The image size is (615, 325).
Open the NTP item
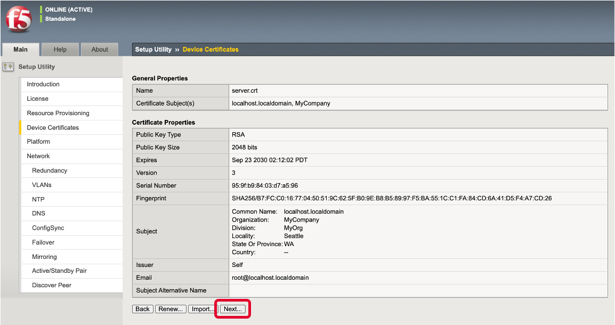point(71,199)
